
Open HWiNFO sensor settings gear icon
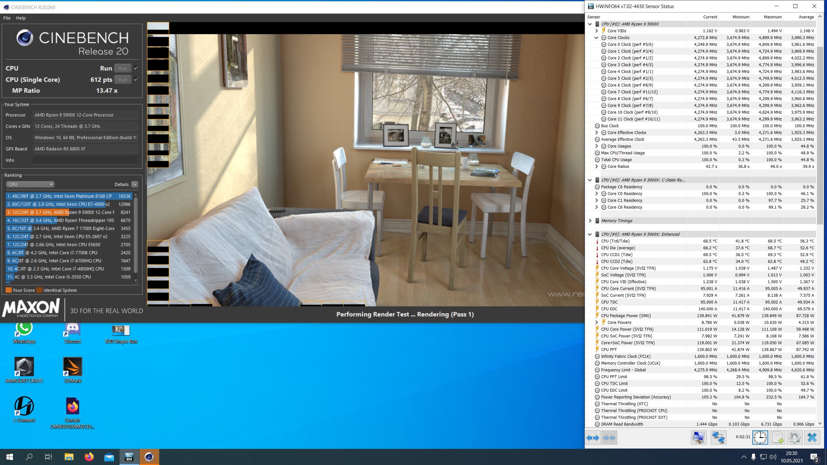(795, 438)
